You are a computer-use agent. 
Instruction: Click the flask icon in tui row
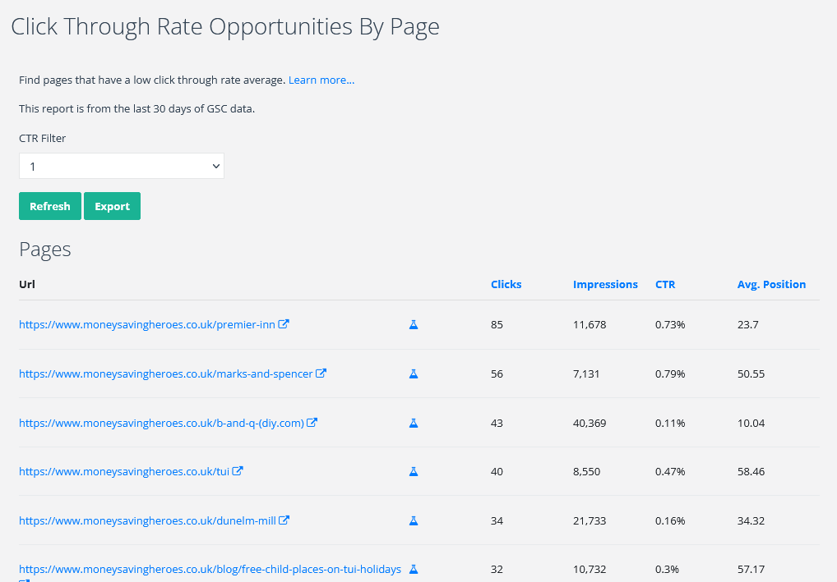point(414,472)
